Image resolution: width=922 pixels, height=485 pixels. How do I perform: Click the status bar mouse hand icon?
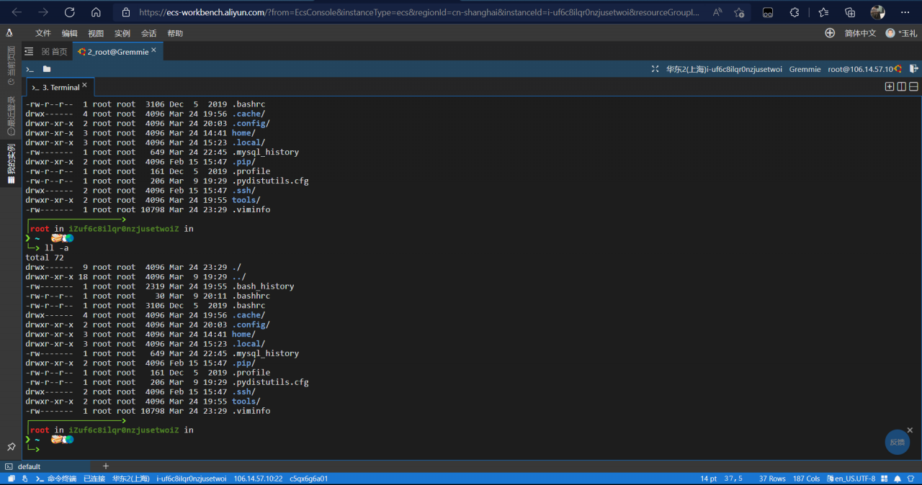click(24, 479)
